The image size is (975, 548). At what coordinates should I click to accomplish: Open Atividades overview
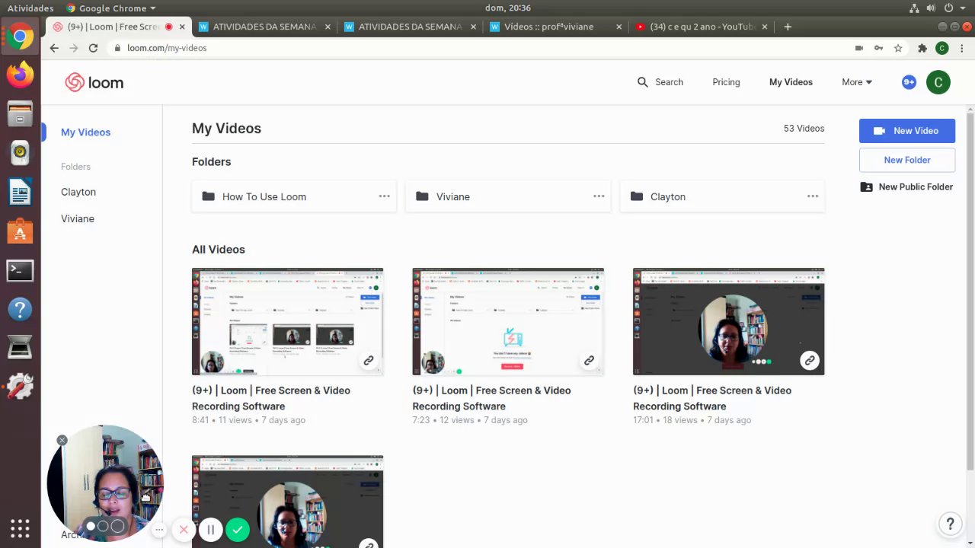30,8
